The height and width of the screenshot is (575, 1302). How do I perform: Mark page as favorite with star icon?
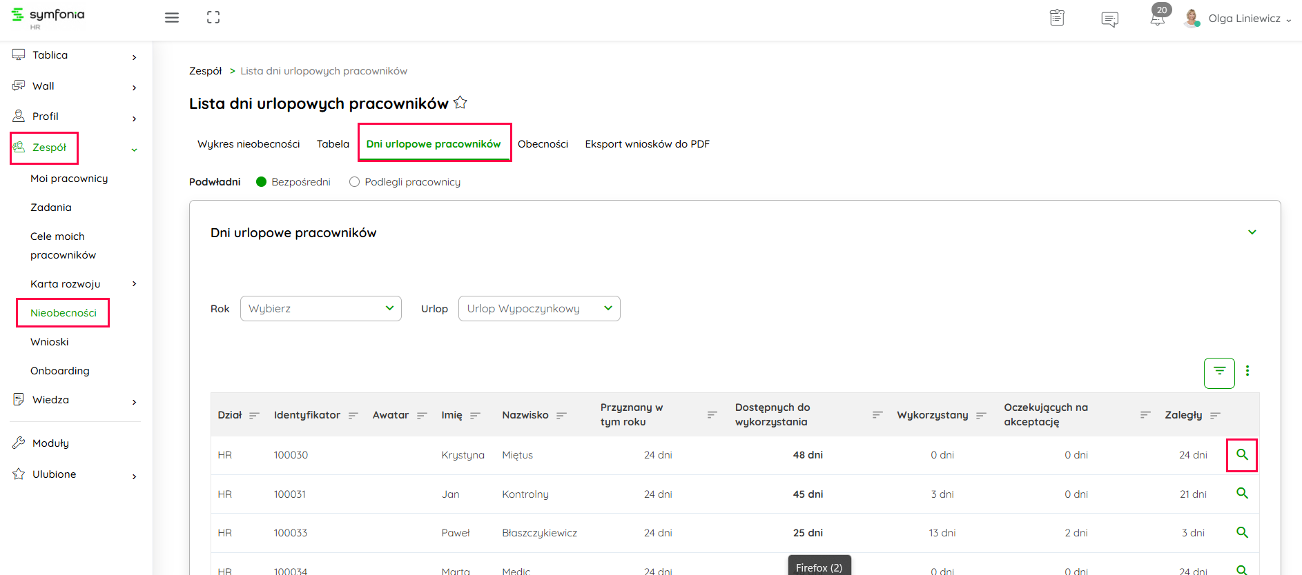(x=460, y=103)
